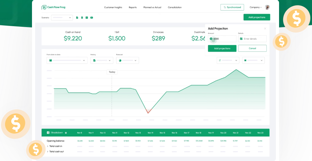
Task: Open the Consolidation page
Action: pos(175,7)
